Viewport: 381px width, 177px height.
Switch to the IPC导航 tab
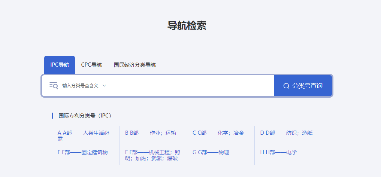60,65
